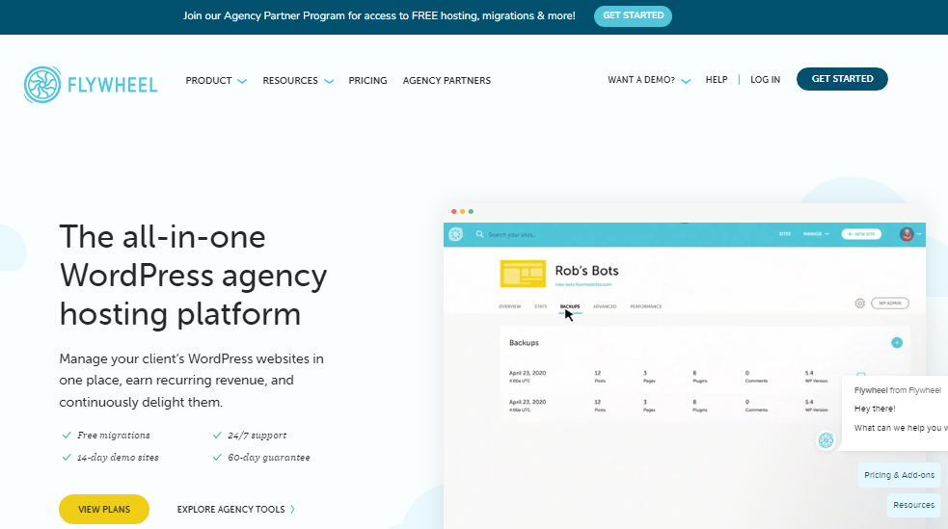
Task: Click the Backups panel heading
Action: click(524, 342)
